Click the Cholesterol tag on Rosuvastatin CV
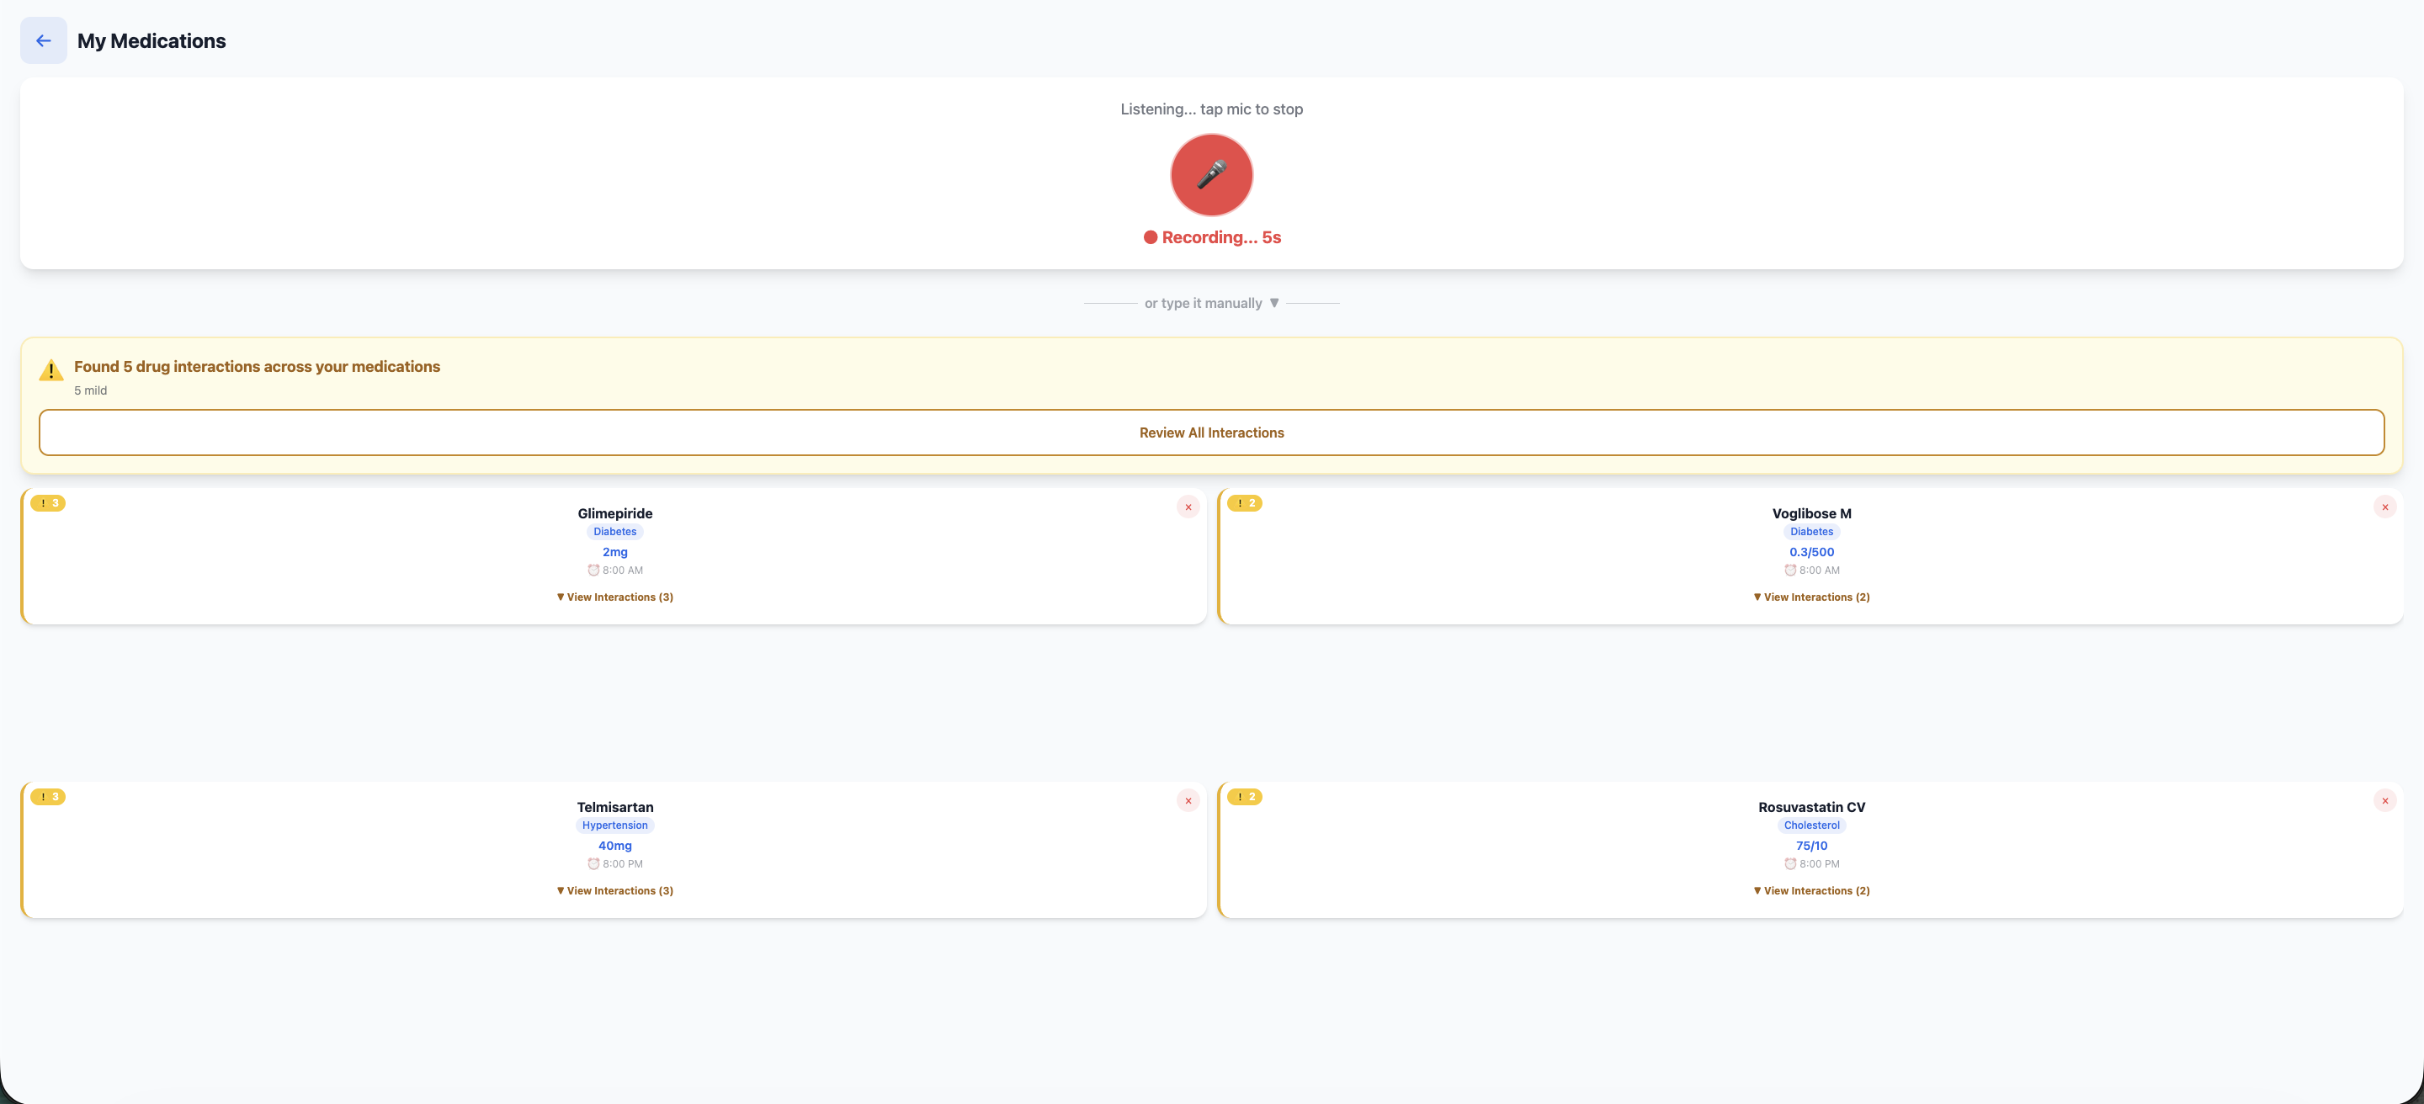Image resolution: width=2424 pixels, height=1104 pixels. click(1811, 825)
